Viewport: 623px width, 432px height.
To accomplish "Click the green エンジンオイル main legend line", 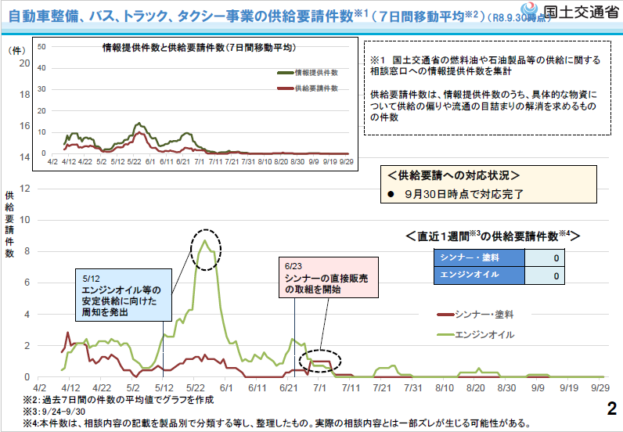I will tap(445, 335).
